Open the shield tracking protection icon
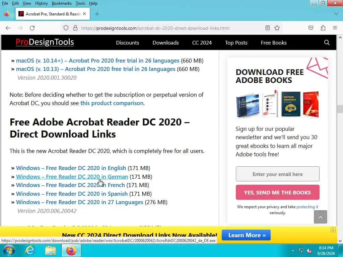This screenshot has width=343, height=257. 66,28
